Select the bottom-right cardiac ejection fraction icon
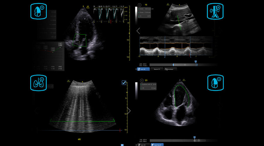This screenshot has height=146, width=264. point(215,83)
